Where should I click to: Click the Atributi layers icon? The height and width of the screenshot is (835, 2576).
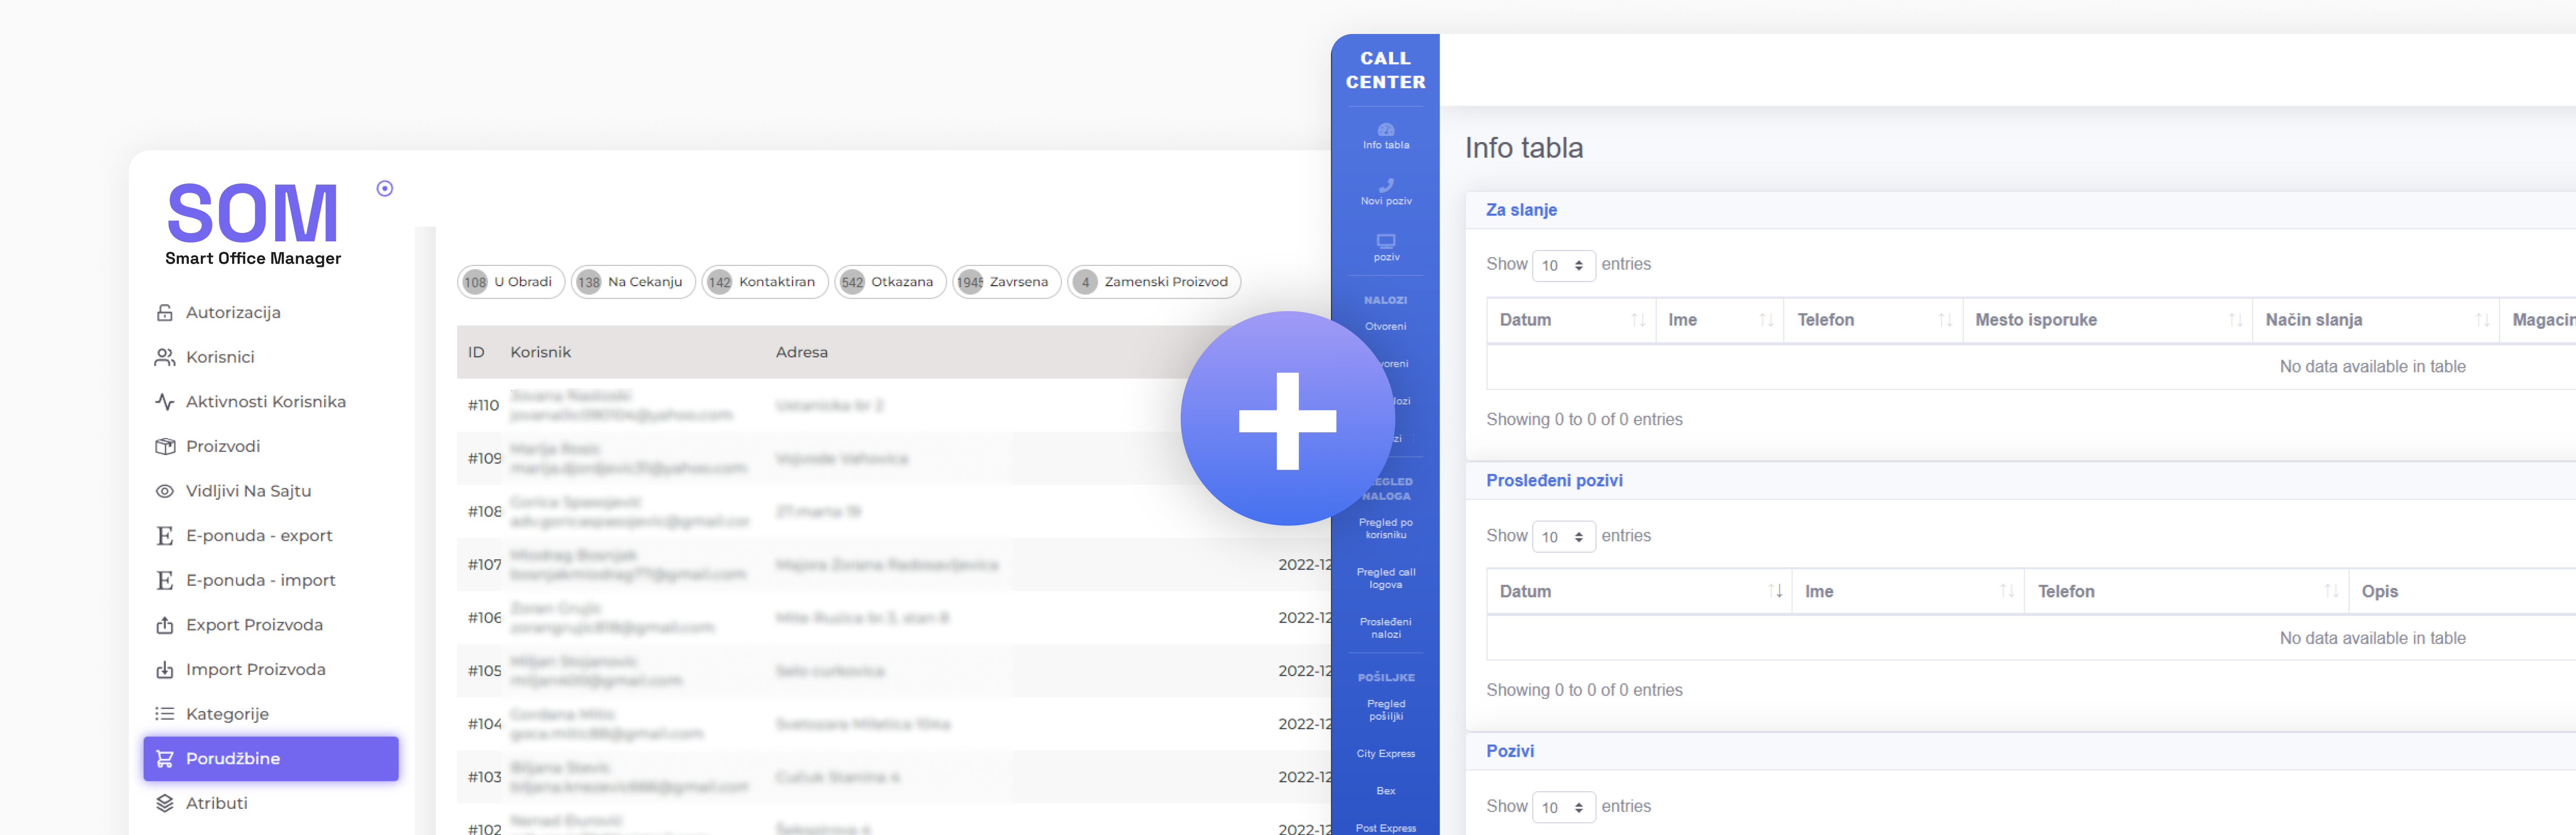pyautogui.click(x=165, y=803)
